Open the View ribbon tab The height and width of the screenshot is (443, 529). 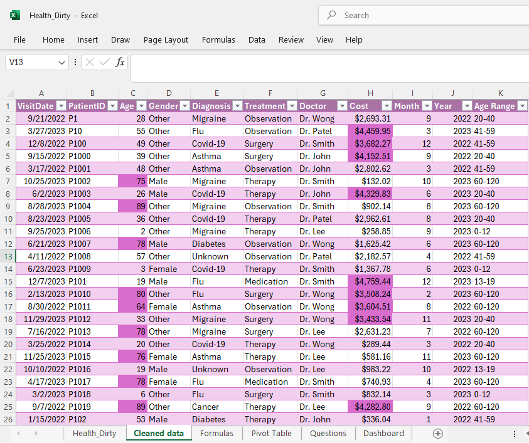coord(324,39)
